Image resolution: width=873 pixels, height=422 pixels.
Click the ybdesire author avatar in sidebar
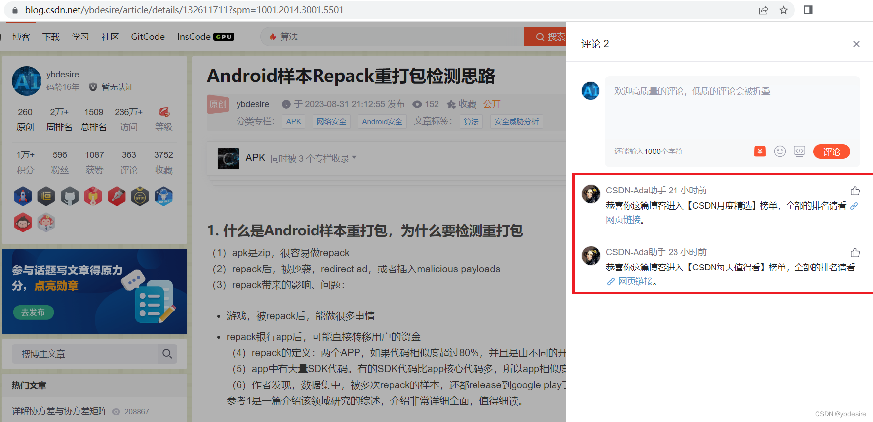tap(27, 81)
